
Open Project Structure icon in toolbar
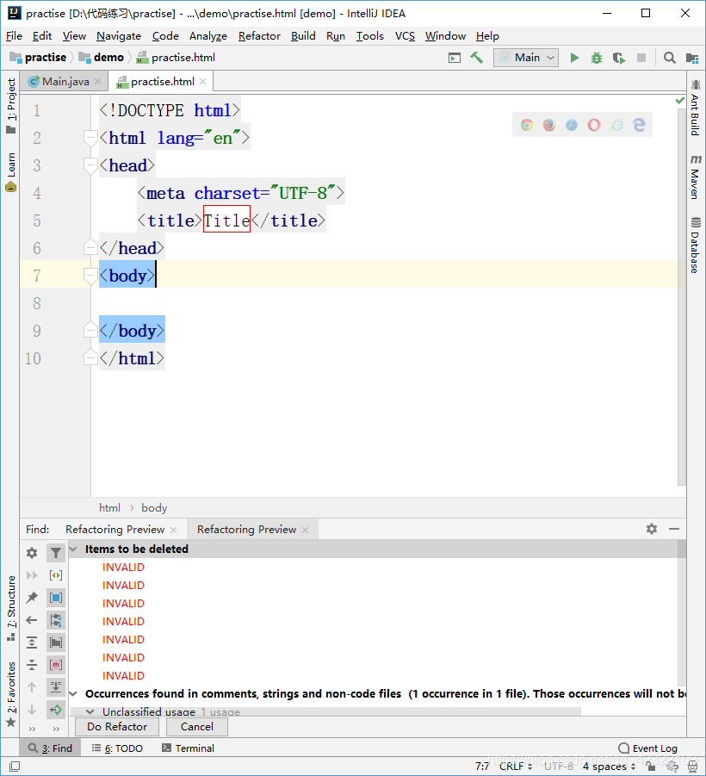(692, 58)
